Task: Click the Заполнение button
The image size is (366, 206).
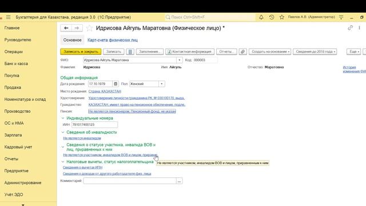Action: coord(150,51)
